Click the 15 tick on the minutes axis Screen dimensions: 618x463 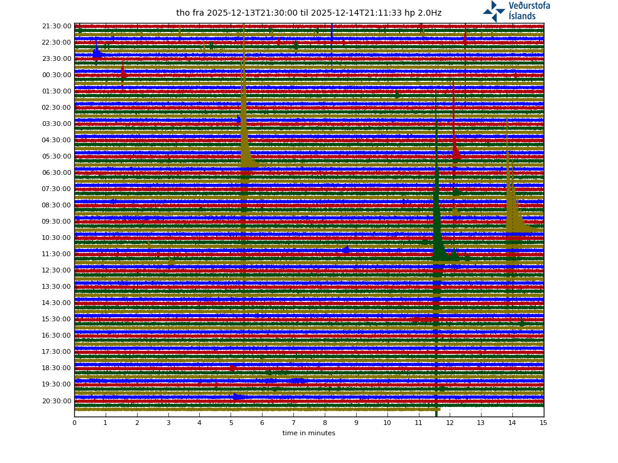[x=543, y=423]
